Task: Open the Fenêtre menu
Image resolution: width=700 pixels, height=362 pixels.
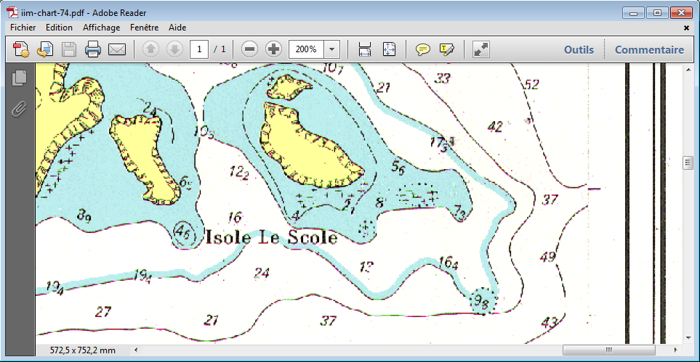Action: [x=144, y=28]
